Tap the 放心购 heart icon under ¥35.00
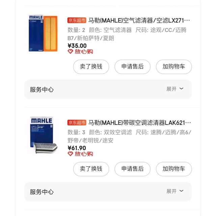The height and width of the screenshot is (216, 216). pyautogui.click(x=70, y=52)
